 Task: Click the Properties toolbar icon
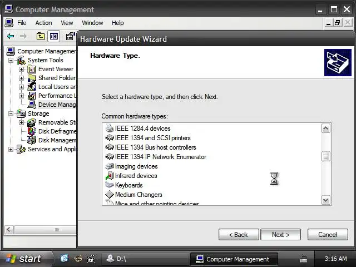(71, 36)
